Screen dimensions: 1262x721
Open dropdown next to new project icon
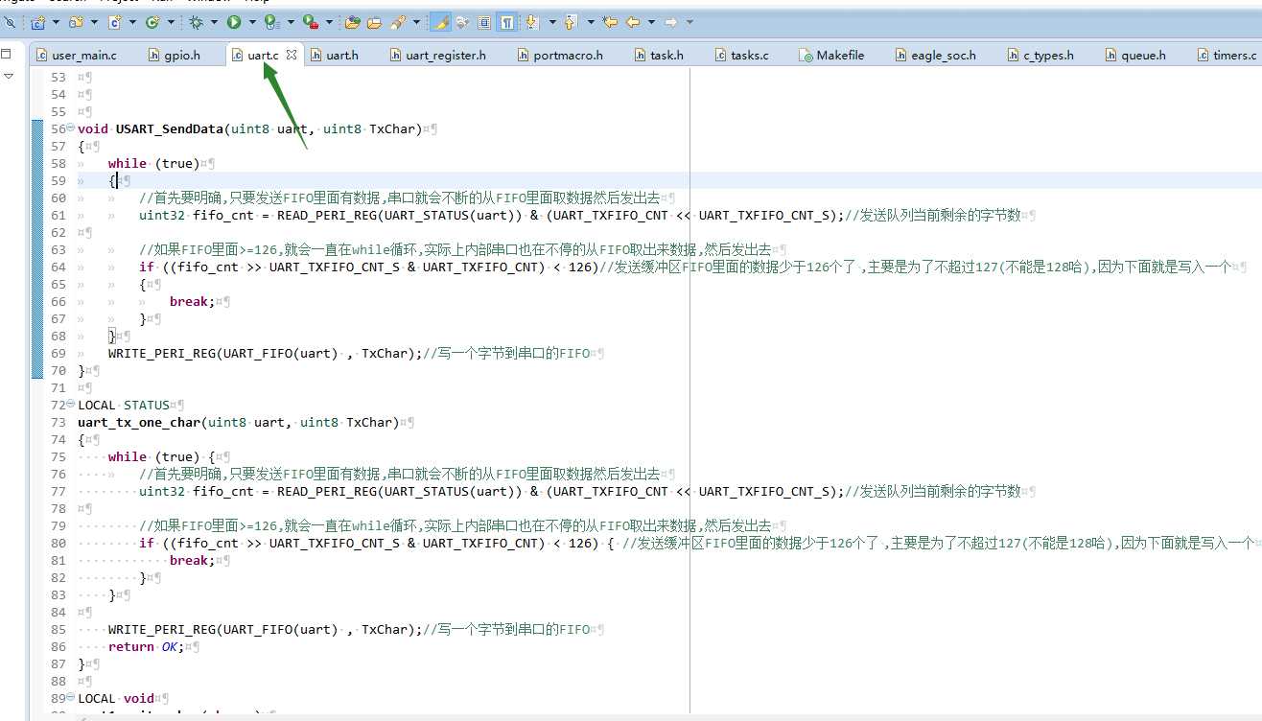[56, 21]
